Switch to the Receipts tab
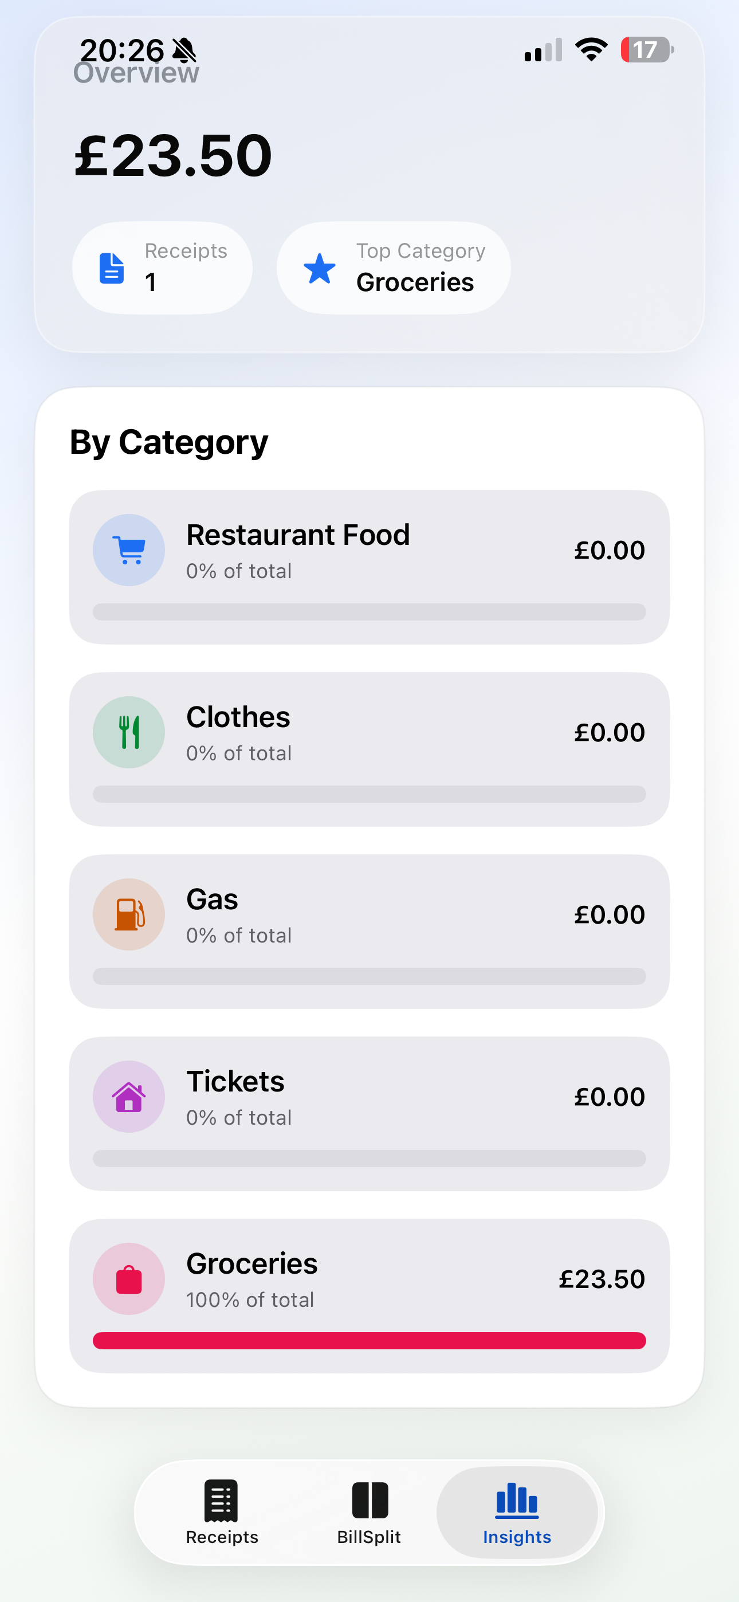Viewport: 739px width, 1602px height. pyautogui.click(x=222, y=1513)
